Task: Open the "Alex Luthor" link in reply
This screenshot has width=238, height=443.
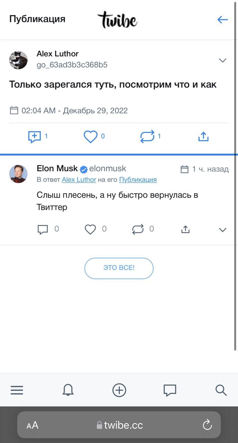Action: [79, 180]
